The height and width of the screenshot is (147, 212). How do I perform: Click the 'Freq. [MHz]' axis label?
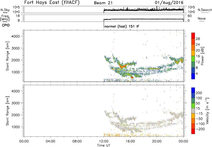[5, 18]
